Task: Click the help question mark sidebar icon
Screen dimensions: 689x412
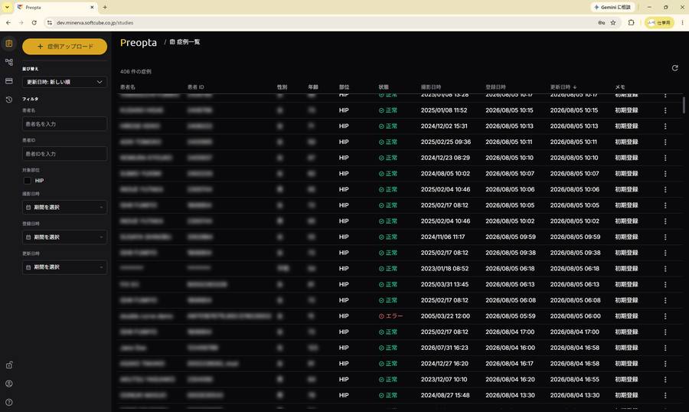Action: 8,402
